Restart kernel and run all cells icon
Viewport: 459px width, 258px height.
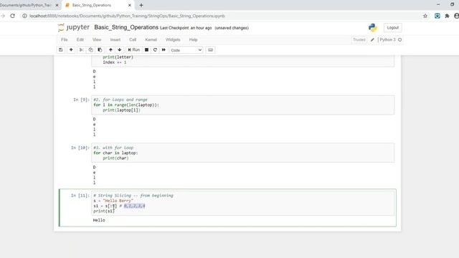(164, 50)
